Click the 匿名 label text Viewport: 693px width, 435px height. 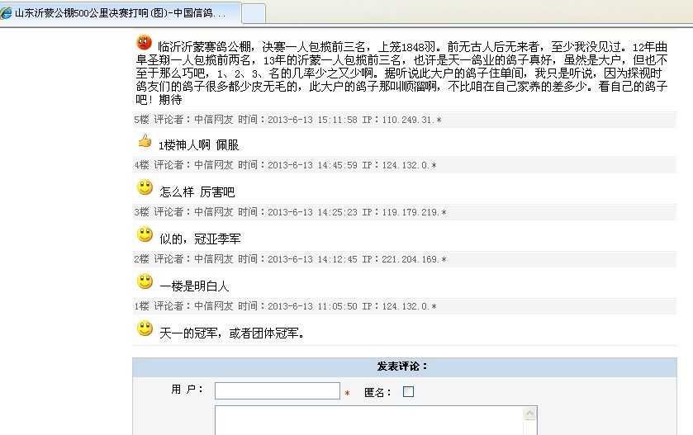(x=377, y=392)
